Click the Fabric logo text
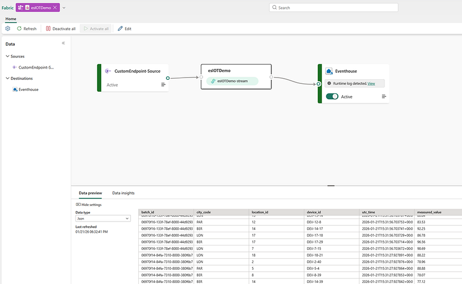 8,8
